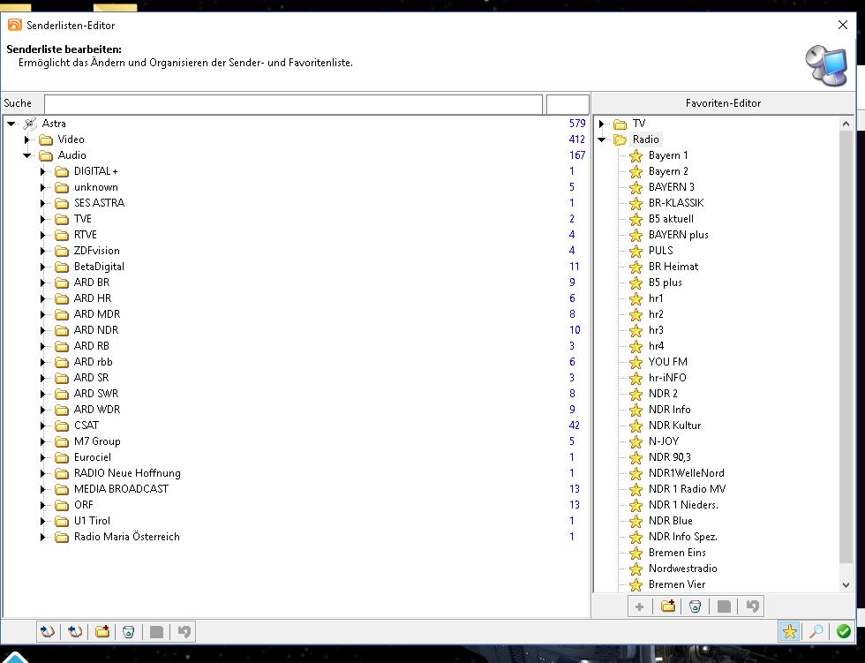Screen dimensions: 865x663
Task: Click the favorites scrollbar up arrow
Action: 846,124
